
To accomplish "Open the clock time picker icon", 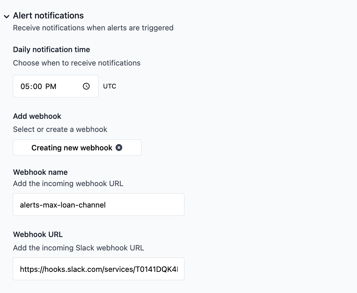I will [86, 86].
